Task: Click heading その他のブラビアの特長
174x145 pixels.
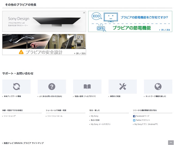Action: point(21,5)
